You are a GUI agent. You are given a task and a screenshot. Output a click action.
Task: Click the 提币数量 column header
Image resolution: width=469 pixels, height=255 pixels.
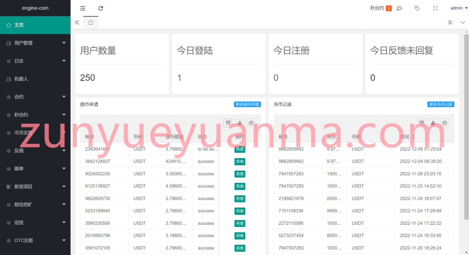tap(175, 136)
